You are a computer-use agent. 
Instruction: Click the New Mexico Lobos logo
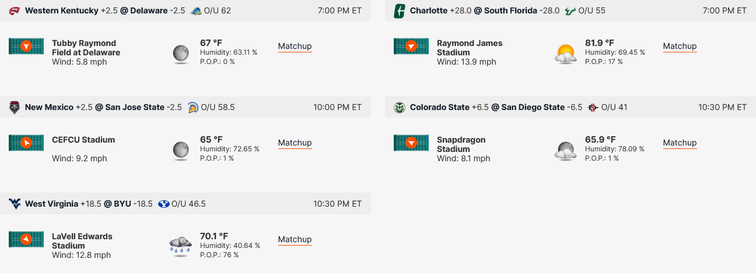[15, 107]
